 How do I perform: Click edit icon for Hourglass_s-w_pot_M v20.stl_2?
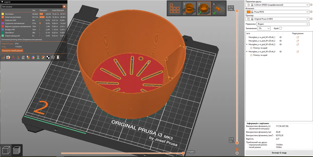pyautogui.click(x=298, y=41)
